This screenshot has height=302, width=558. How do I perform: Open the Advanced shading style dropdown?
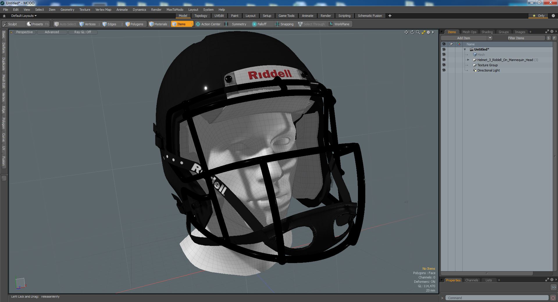click(x=52, y=32)
